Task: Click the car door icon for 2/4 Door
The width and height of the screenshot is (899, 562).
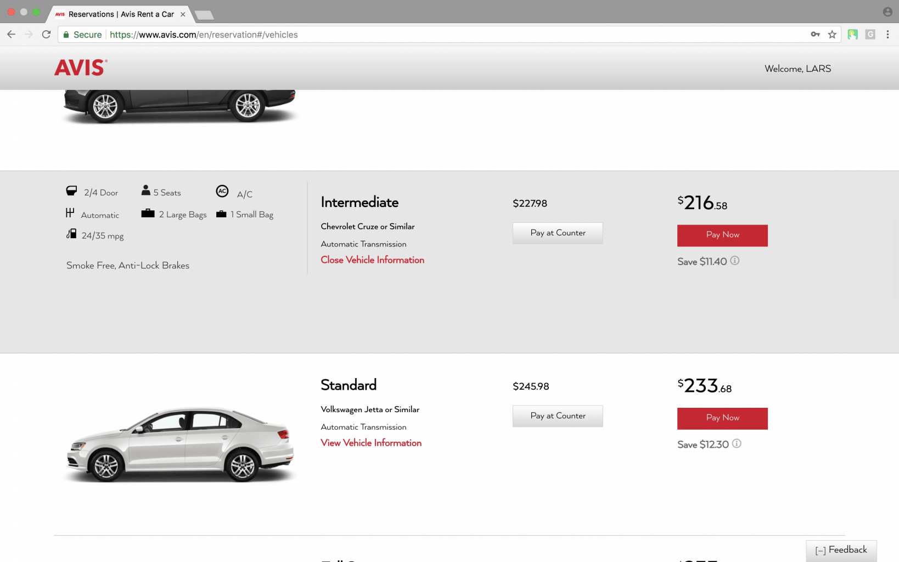Action: pos(71,190)
